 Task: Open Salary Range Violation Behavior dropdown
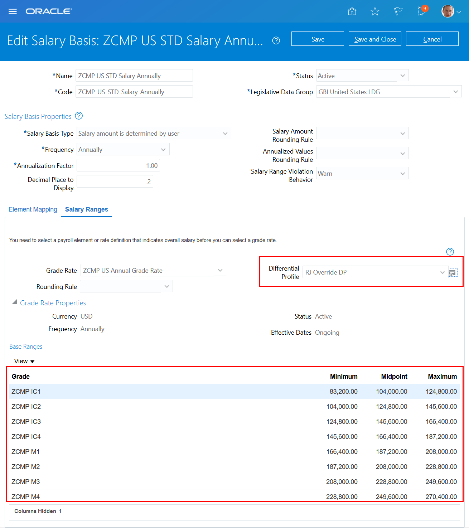362,173
